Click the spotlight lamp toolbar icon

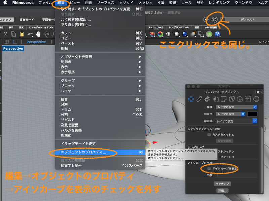193,34
